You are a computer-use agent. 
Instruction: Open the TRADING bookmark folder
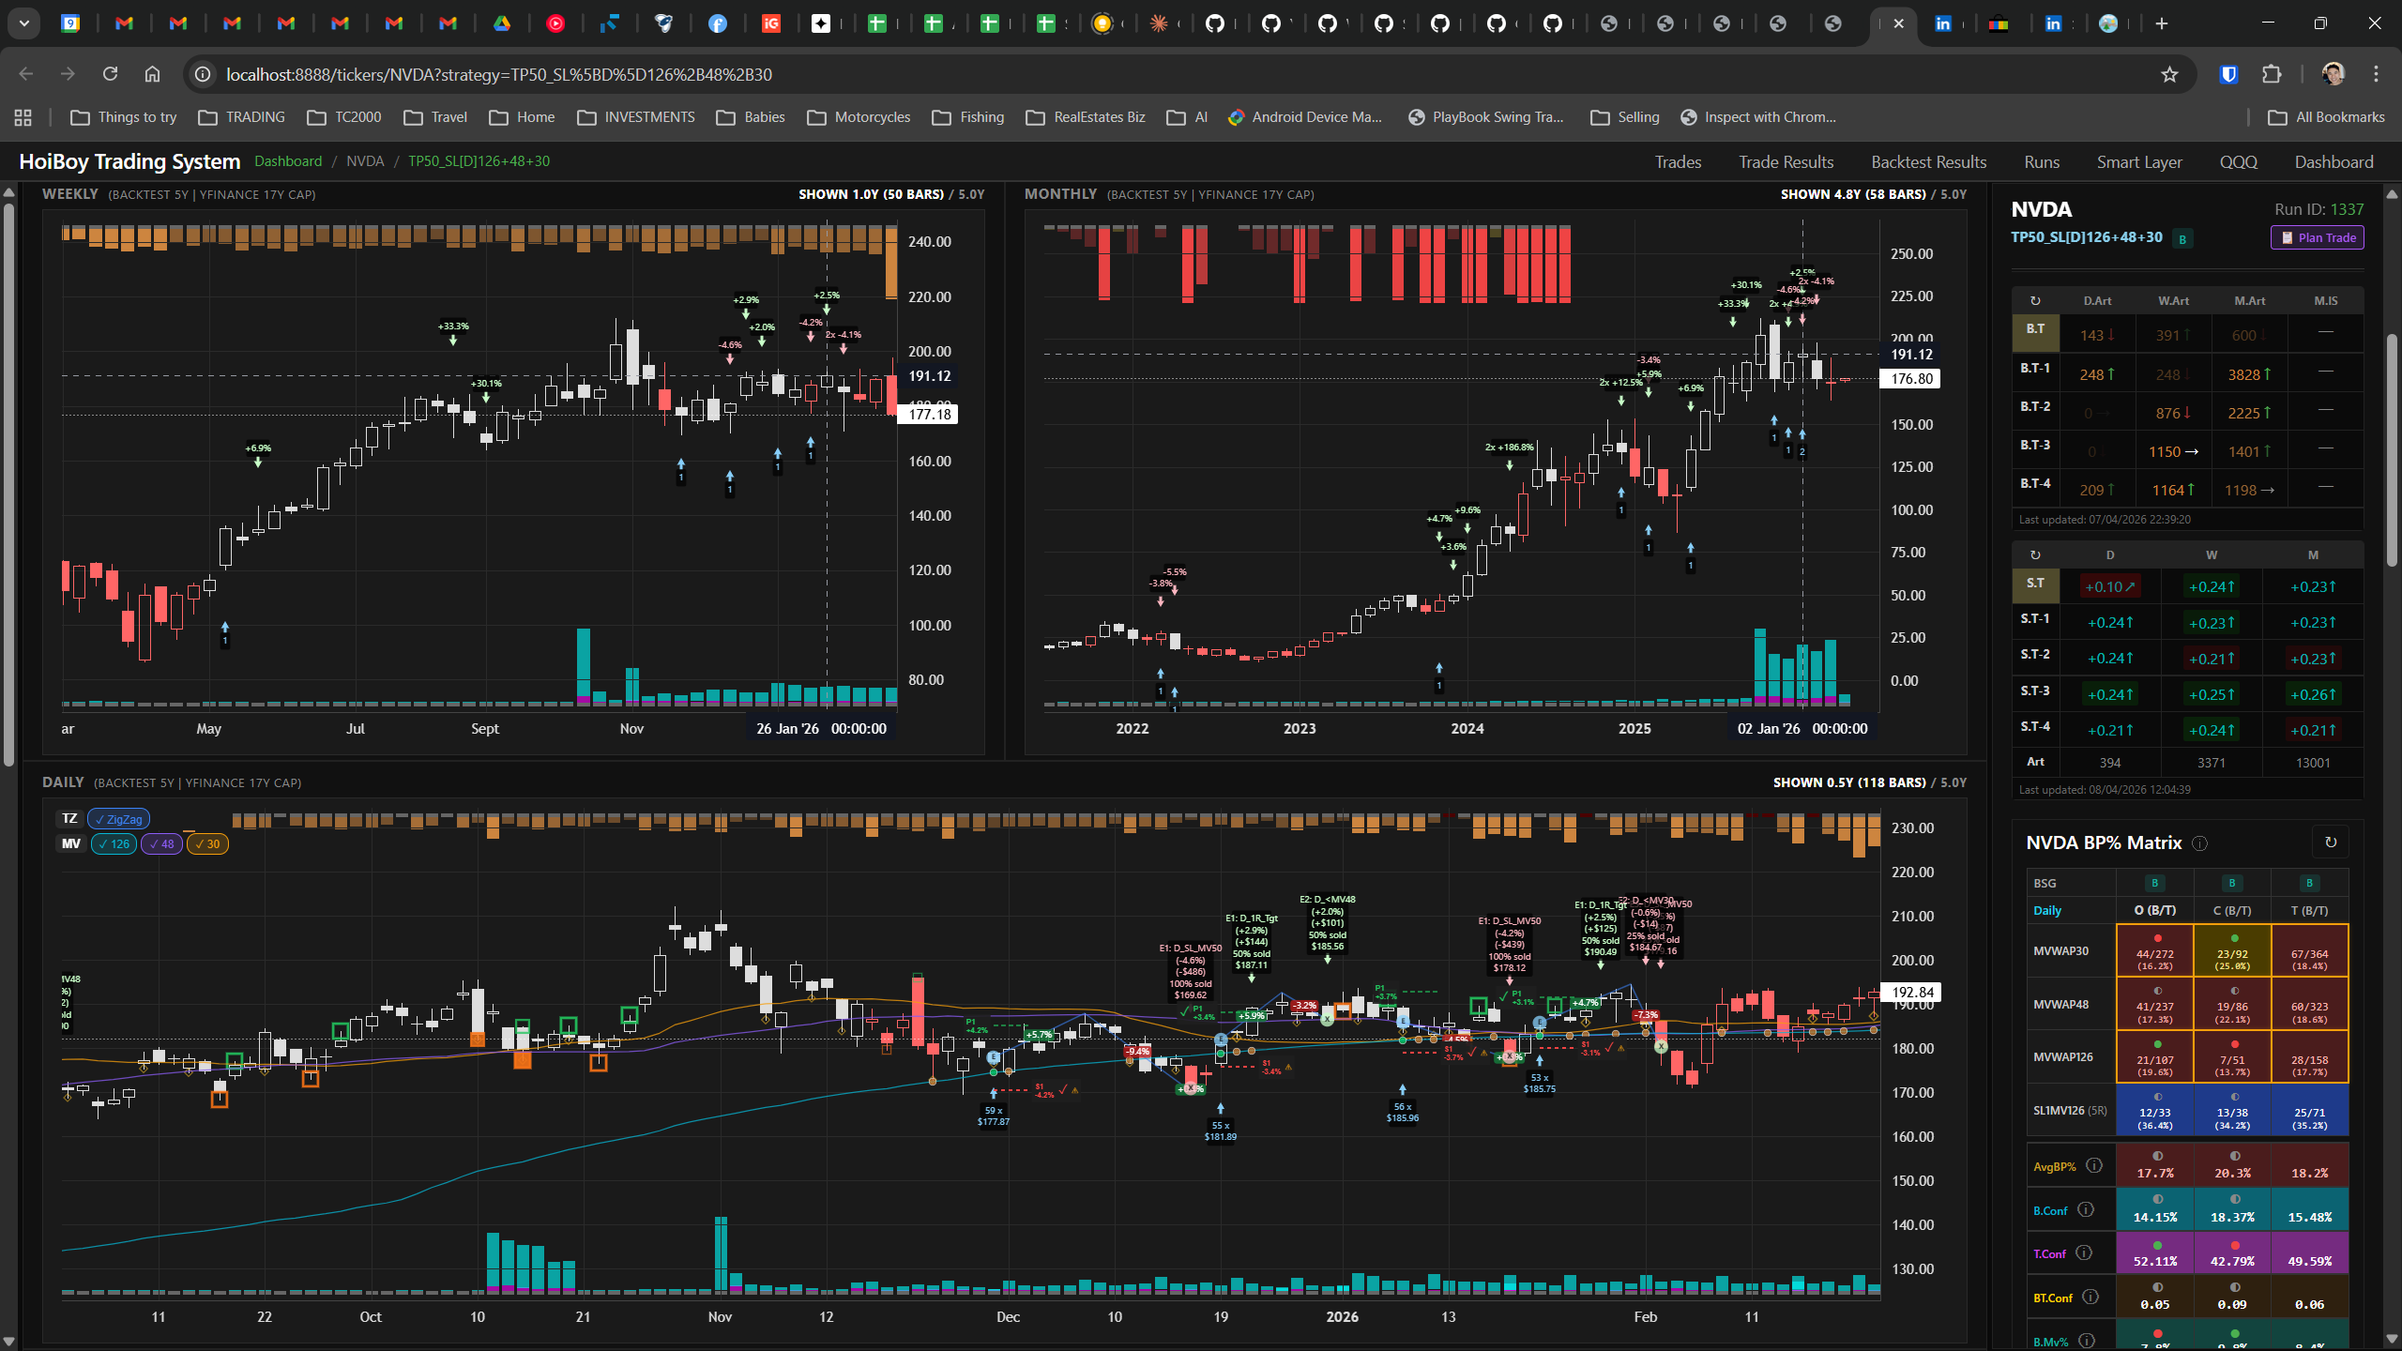coord(242,117)
